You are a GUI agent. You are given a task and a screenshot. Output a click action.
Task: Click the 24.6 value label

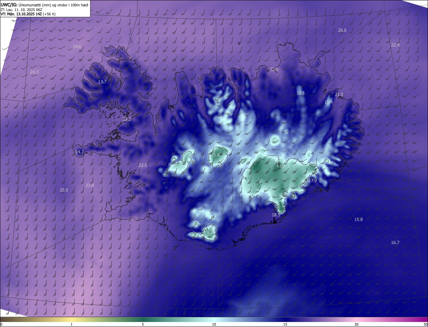coord(77,46)
